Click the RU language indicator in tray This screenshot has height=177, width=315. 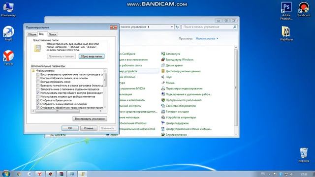263,174
